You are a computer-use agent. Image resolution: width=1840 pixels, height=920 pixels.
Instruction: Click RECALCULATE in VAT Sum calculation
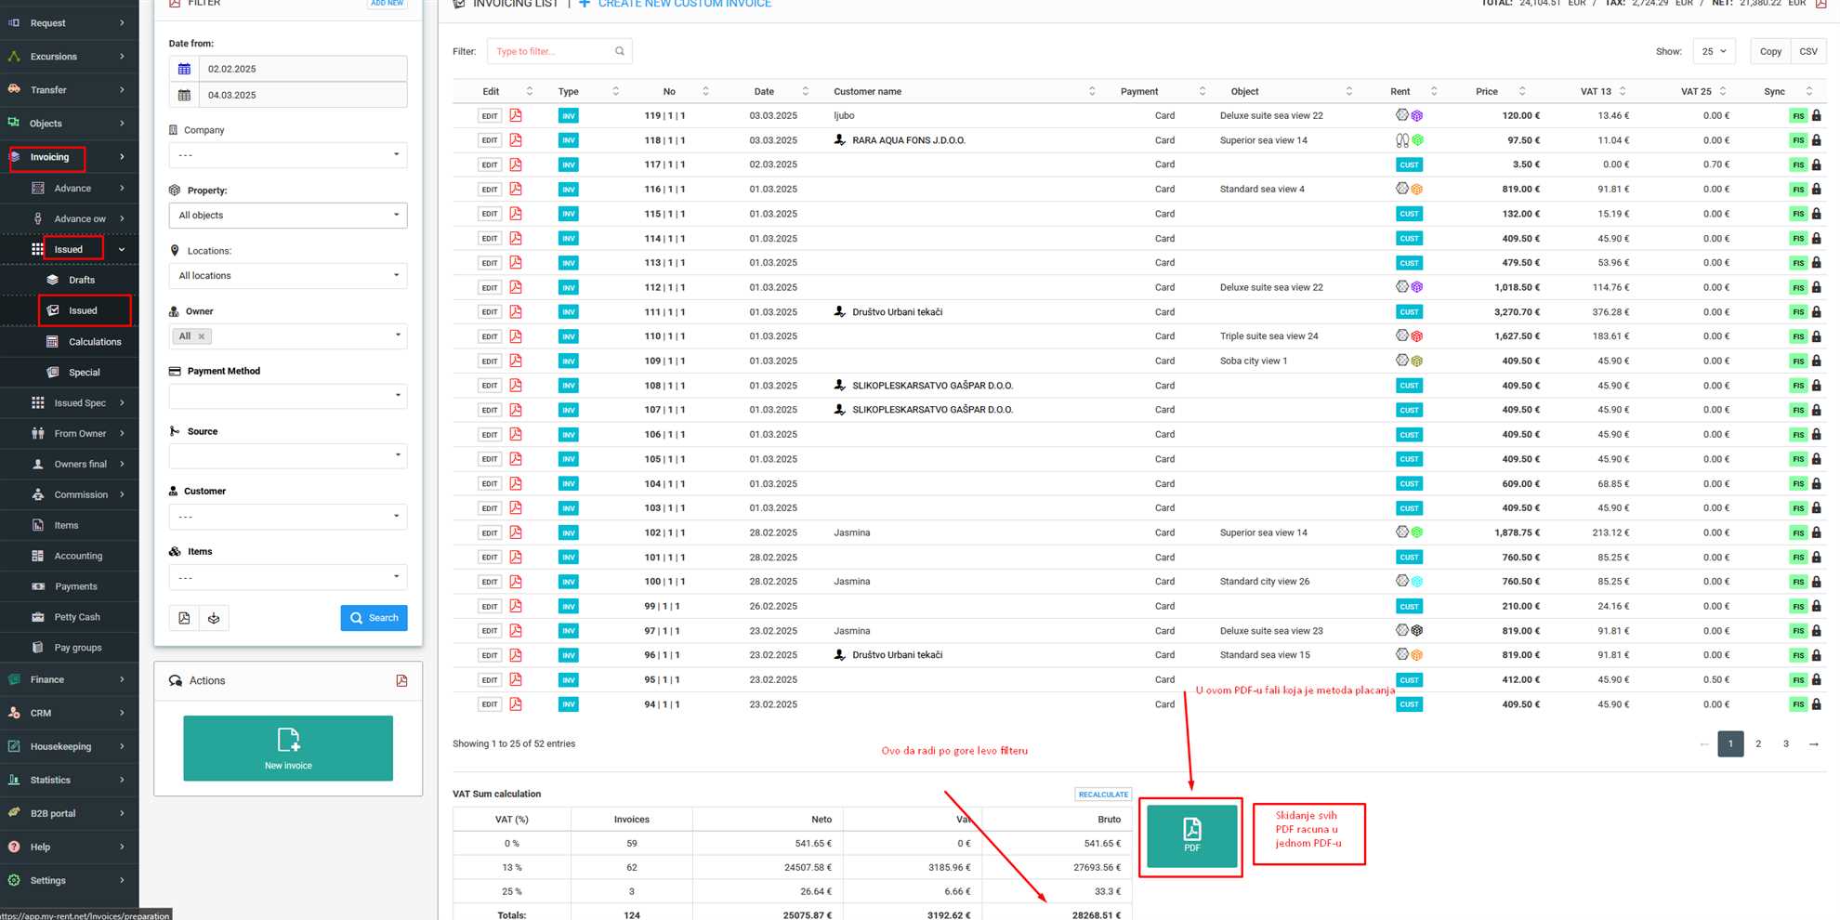1103,795
